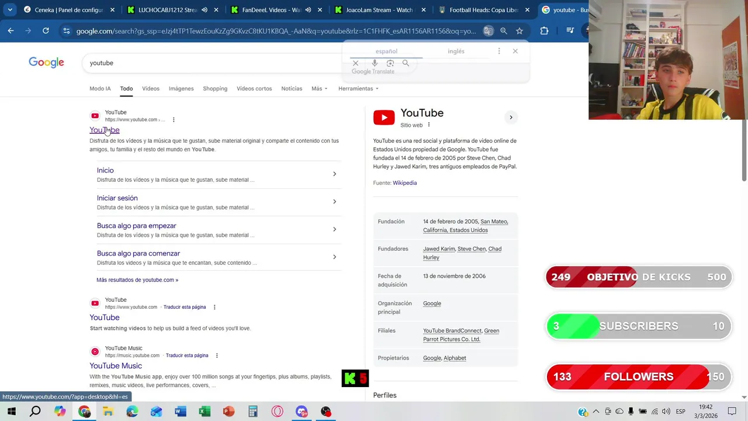Switch to JoacoLam Stream tab

381,10
